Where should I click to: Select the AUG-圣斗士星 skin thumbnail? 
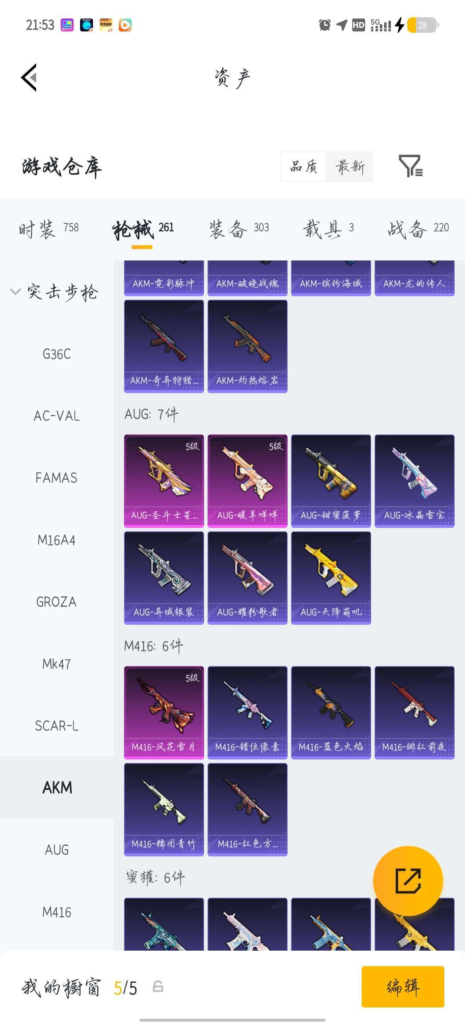(x=164, y=481)
